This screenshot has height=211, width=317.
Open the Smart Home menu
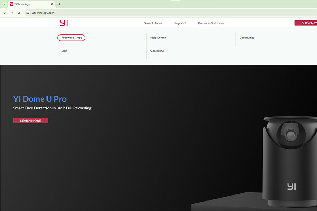click(x=153, y=23)
